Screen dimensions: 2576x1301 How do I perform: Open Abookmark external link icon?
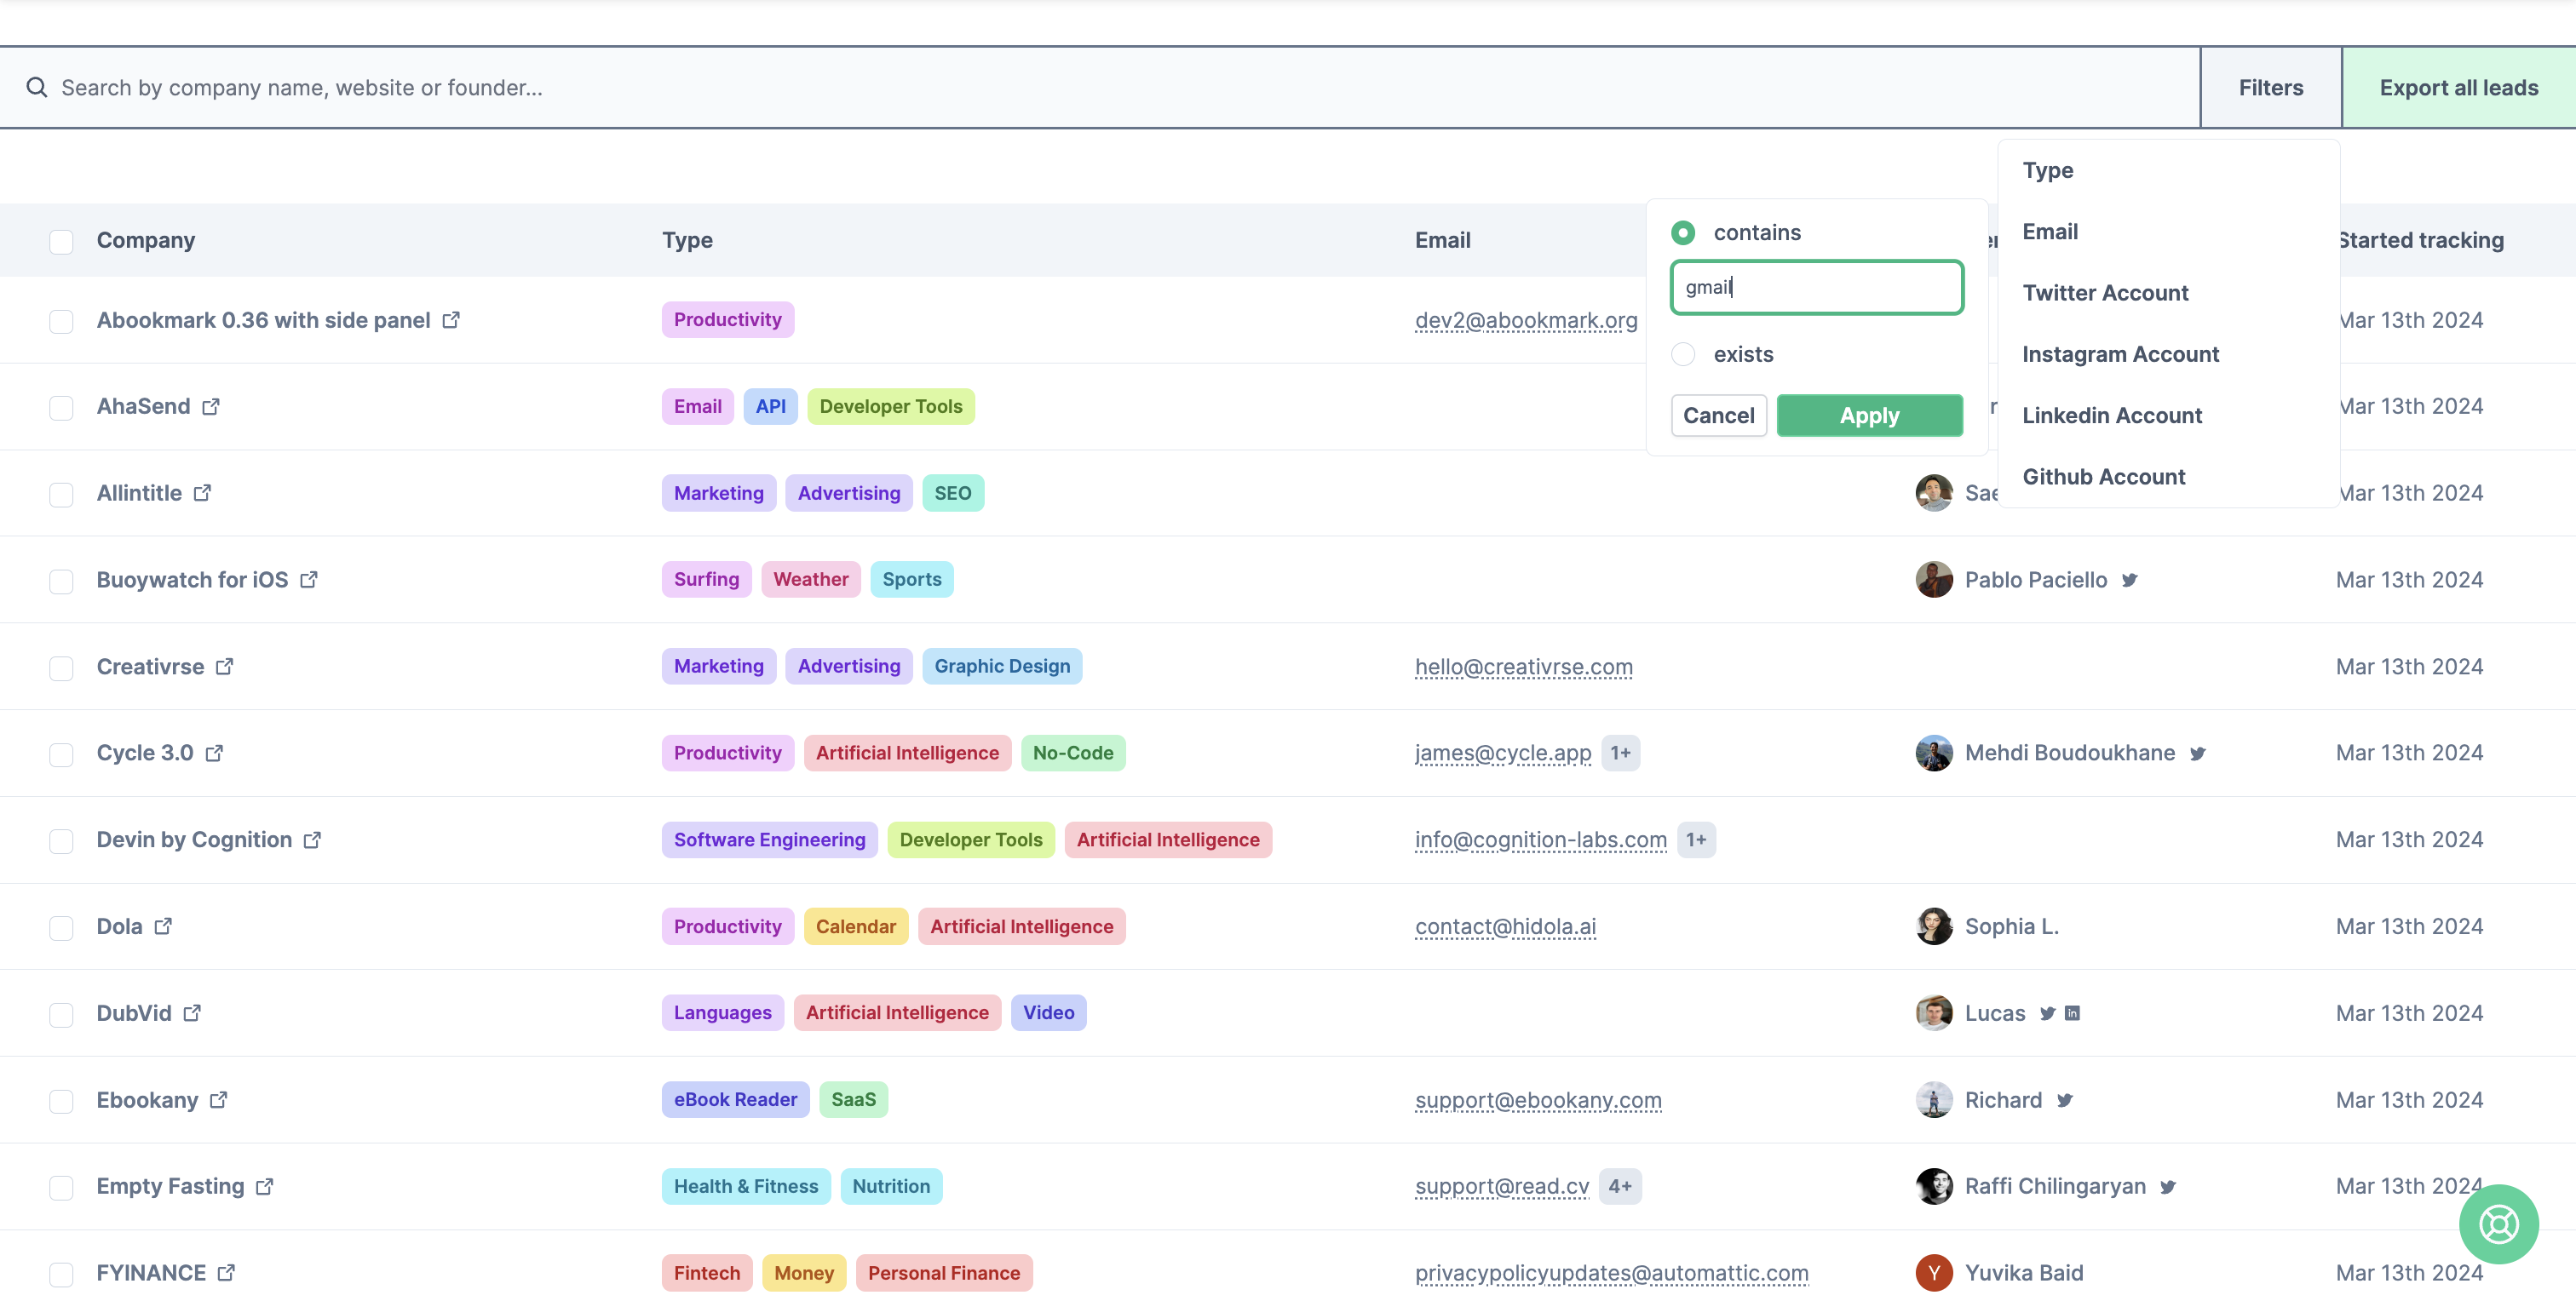pos(451,320)
